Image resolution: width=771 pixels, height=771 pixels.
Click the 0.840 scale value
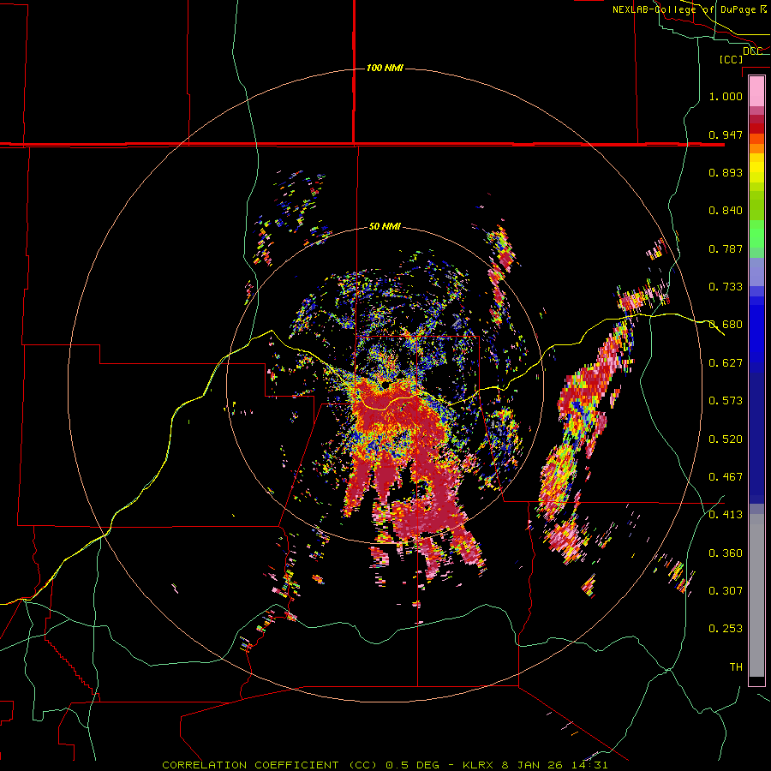[x=726, y=211]
